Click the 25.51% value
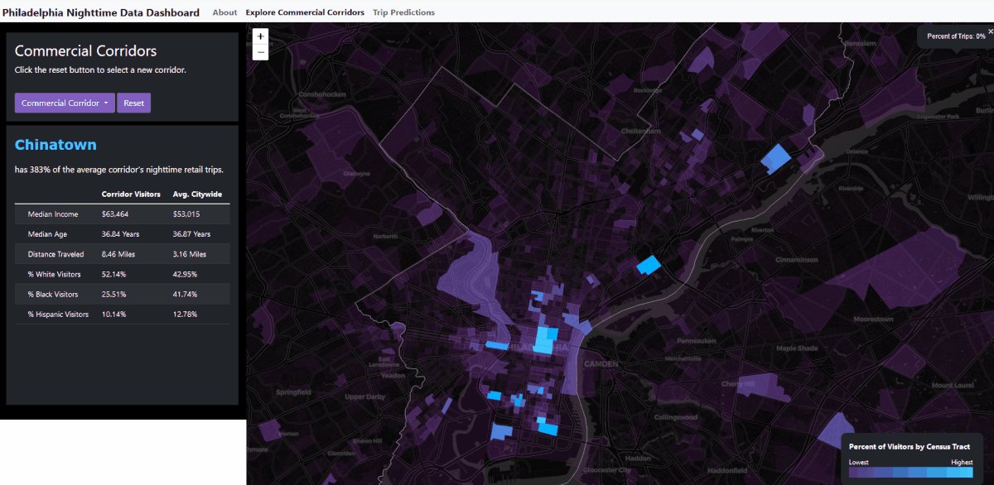The height and width of the screenshot is (485, 994). 114,294
